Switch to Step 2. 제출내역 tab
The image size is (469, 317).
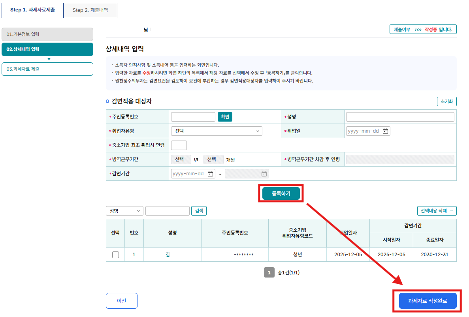90,10
